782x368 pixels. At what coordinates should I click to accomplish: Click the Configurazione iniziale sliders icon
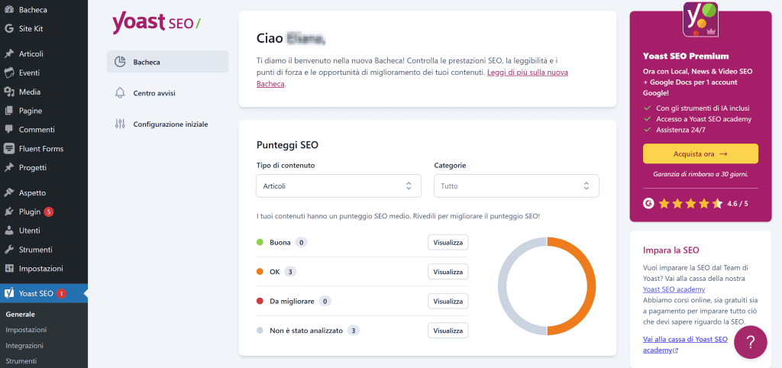(120, 124)
